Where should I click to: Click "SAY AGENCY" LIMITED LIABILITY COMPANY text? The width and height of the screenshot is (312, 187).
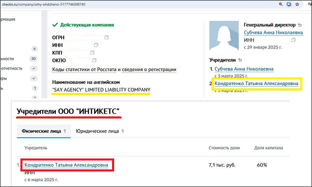101,90
